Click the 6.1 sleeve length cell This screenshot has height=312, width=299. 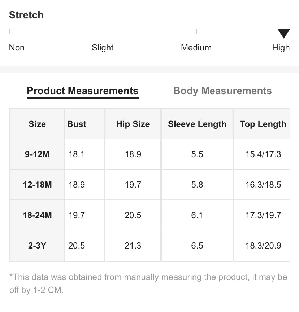click(197, 215)
